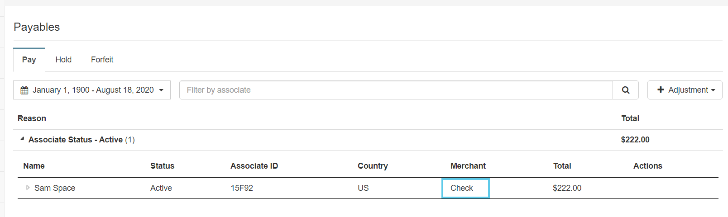Select the Pay tab
This screenshot has width=728, height=217.
(29, 60)
